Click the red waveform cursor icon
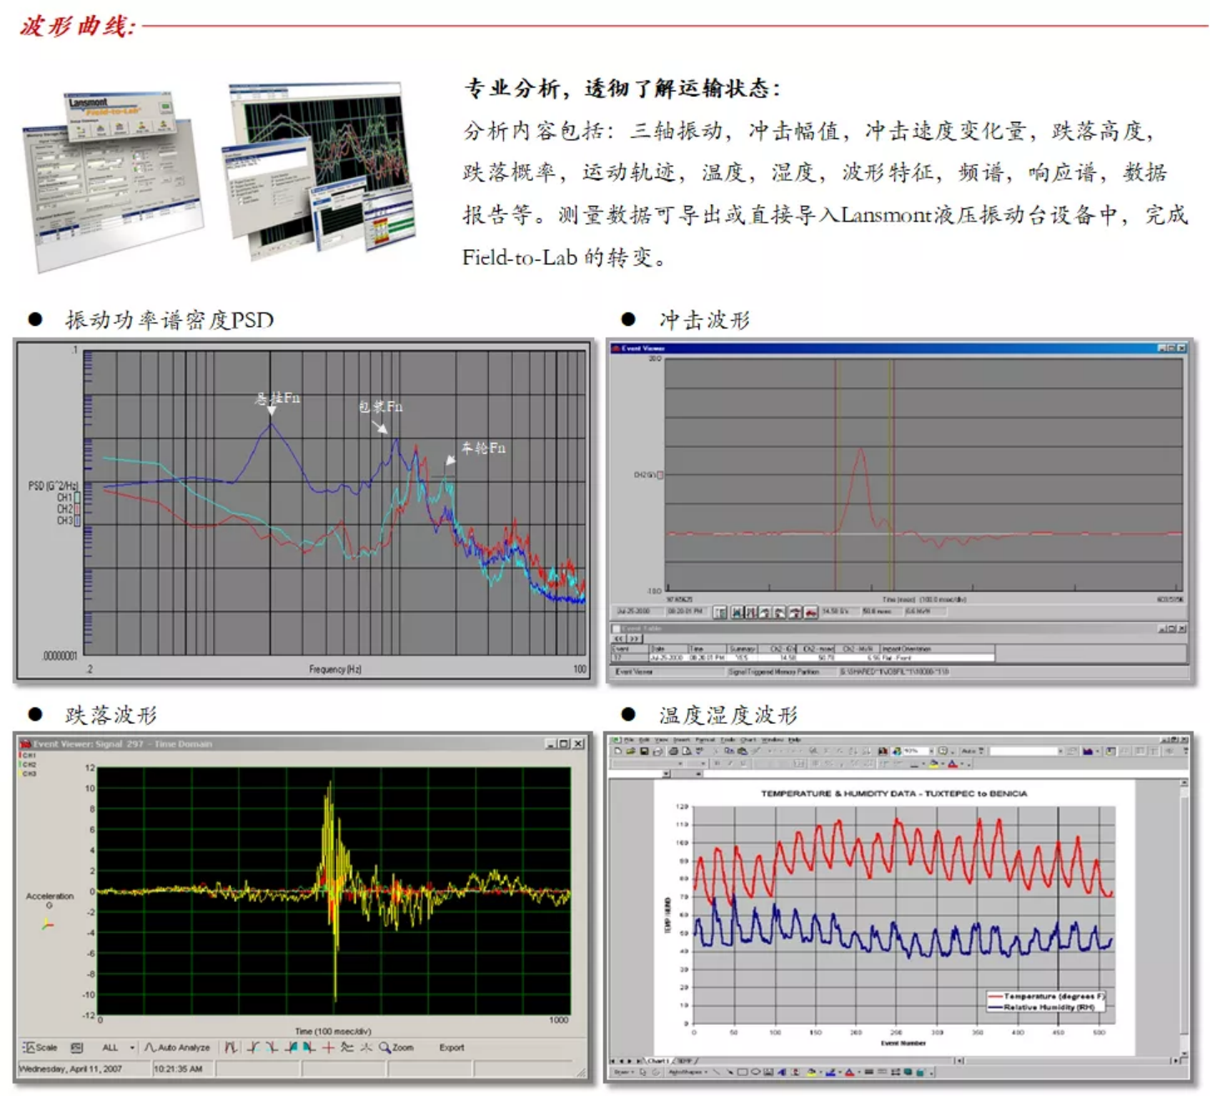 231,1048
